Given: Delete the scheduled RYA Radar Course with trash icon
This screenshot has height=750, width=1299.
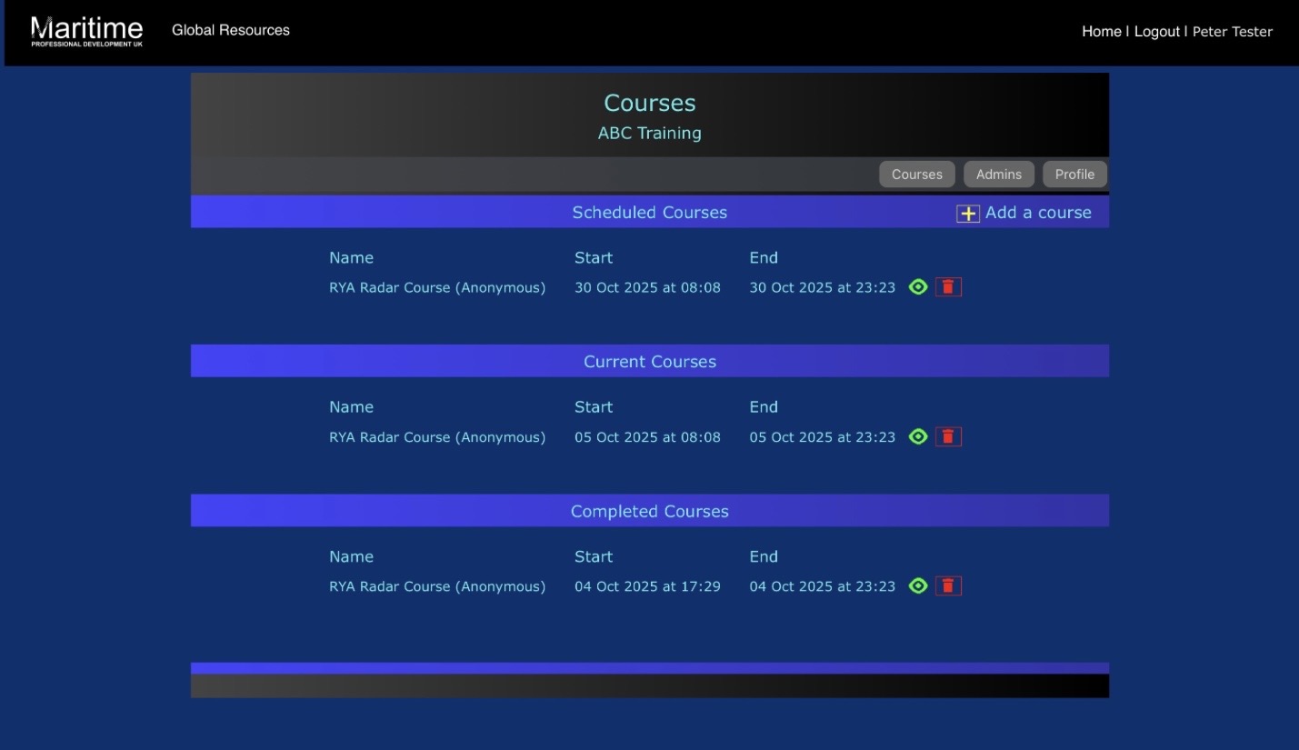Looking at the screenshot, I should [948, 286].
